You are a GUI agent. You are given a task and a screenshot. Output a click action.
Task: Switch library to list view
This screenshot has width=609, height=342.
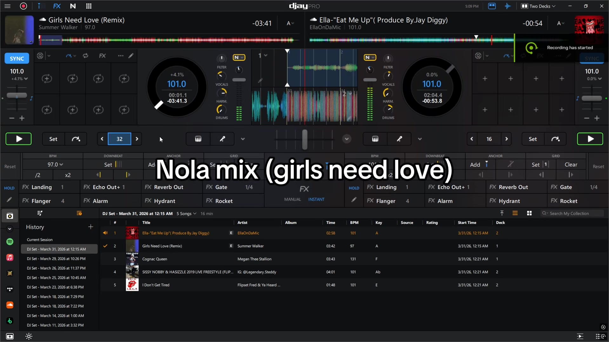click(515, 214)
